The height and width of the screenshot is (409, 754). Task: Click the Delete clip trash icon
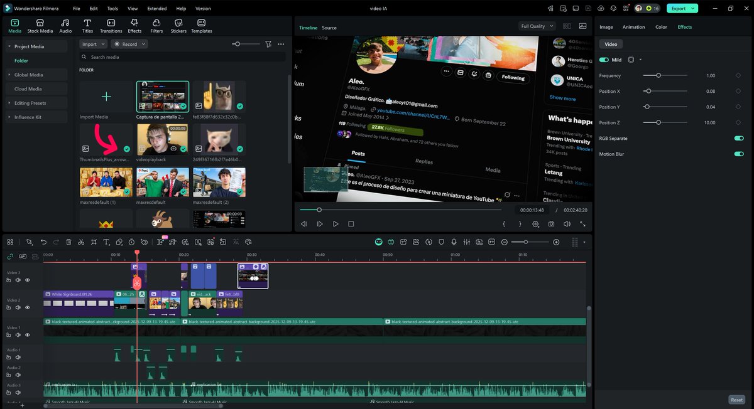tap(68, 242)
